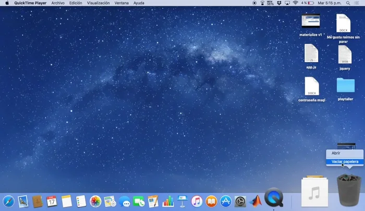Viewport: 365px width, 211px height.
Task: Expand the Visualización menu
Action: (98, 3)
